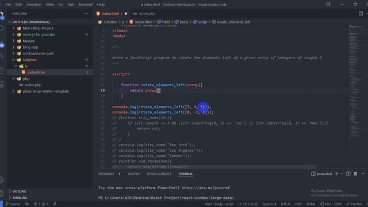Screen dimensions: 368x207
Task: Expand node js for youtube folder
Action: point(13,34)
